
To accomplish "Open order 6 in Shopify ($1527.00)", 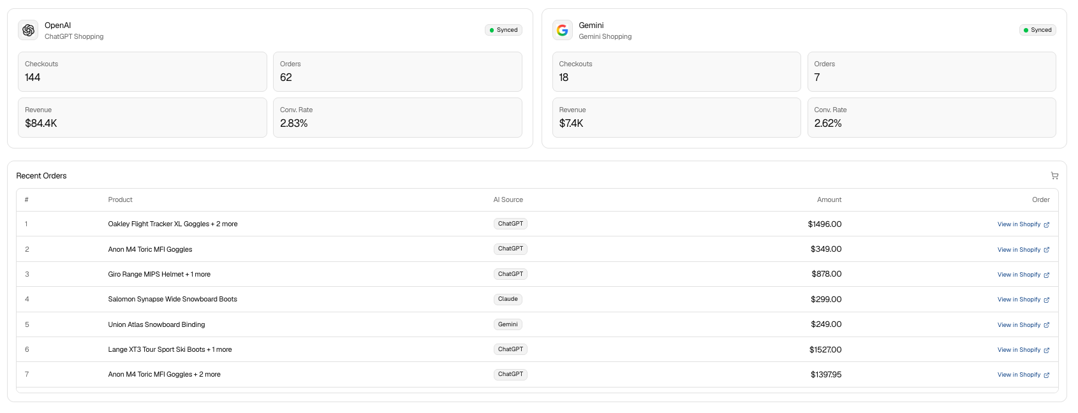I will [1023, 350].
